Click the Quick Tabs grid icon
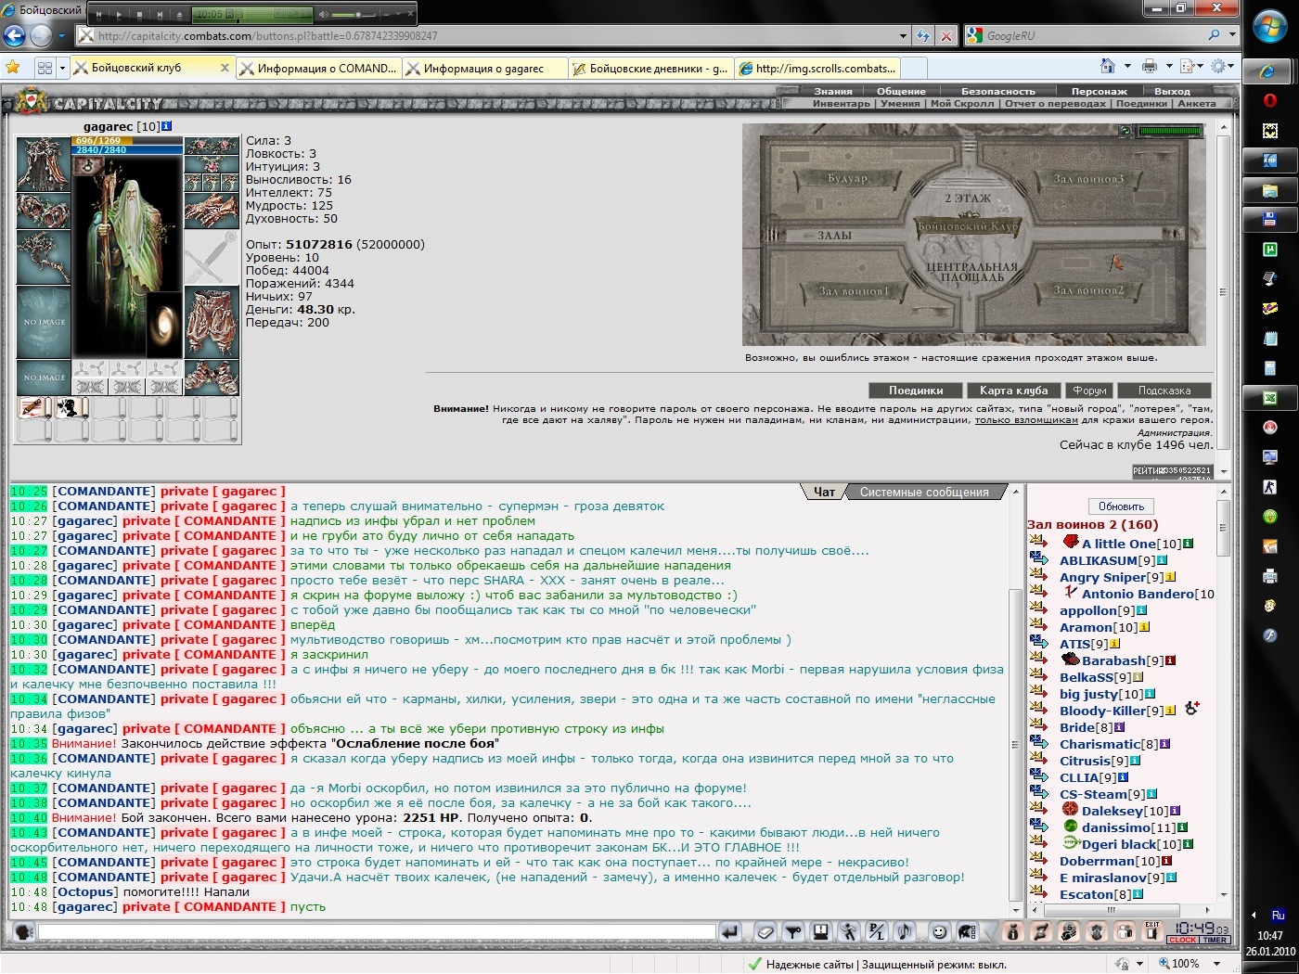 tap(45, 68)
